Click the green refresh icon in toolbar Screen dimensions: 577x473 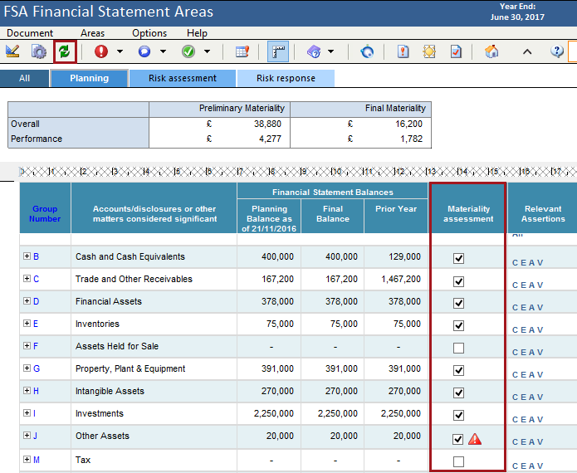pos(64,51)
